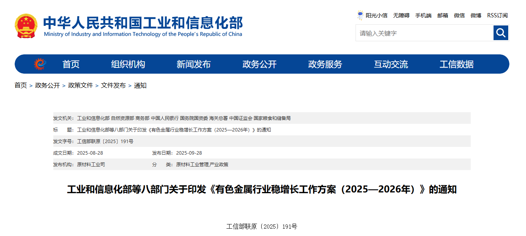
Task: Open the 组织机构 menu
Action: (x=128, y=64)
